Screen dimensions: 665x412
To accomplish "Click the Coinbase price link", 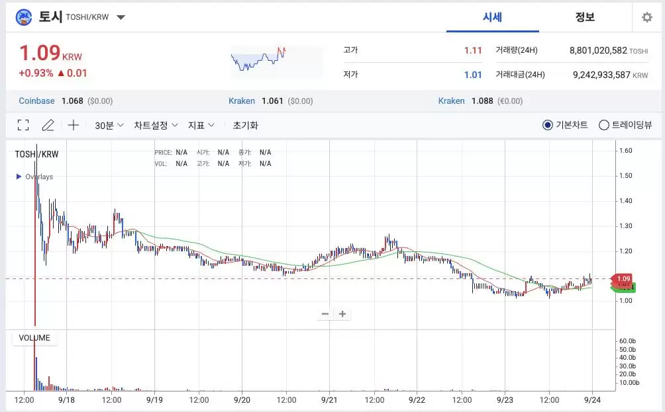I will tap(37, 101).
